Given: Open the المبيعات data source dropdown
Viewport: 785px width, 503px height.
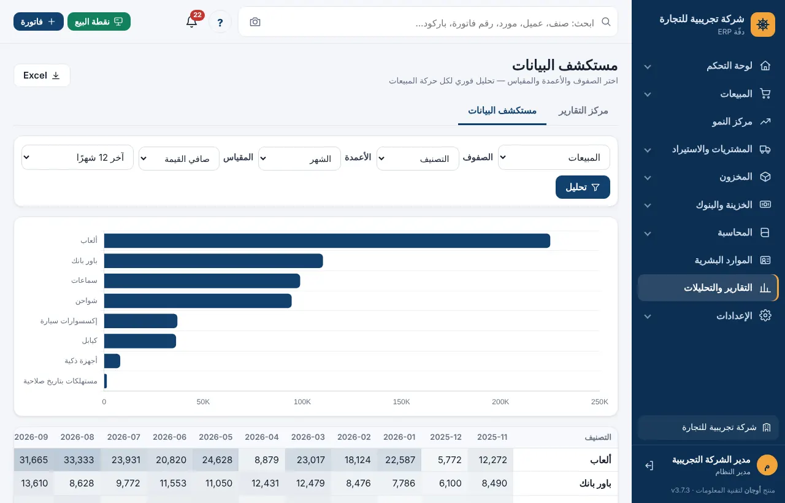Looking at the screenshot, I should [554, 158].
